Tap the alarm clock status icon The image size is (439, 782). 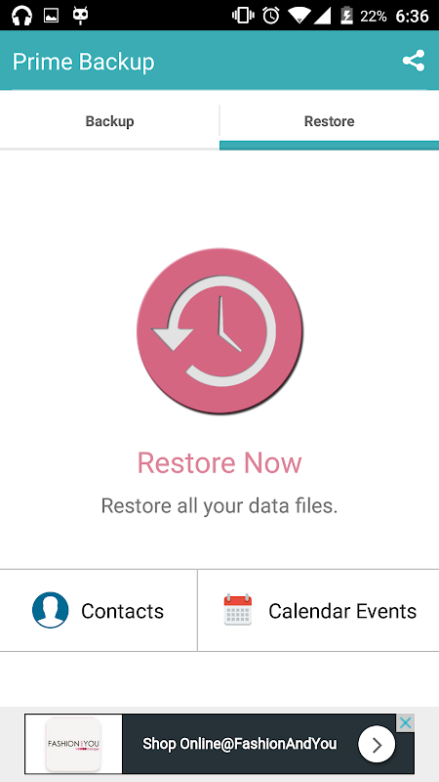coord(271,16)
